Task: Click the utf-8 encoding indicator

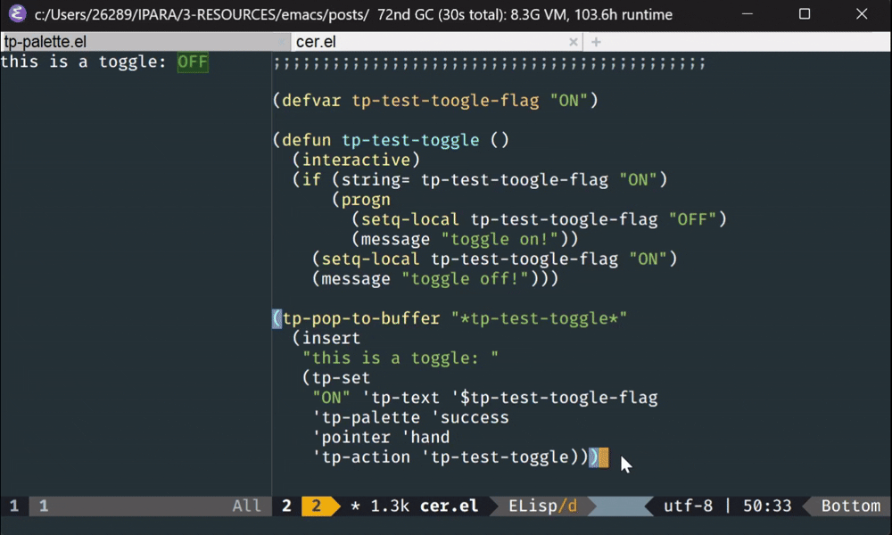Action: point(688,506)
